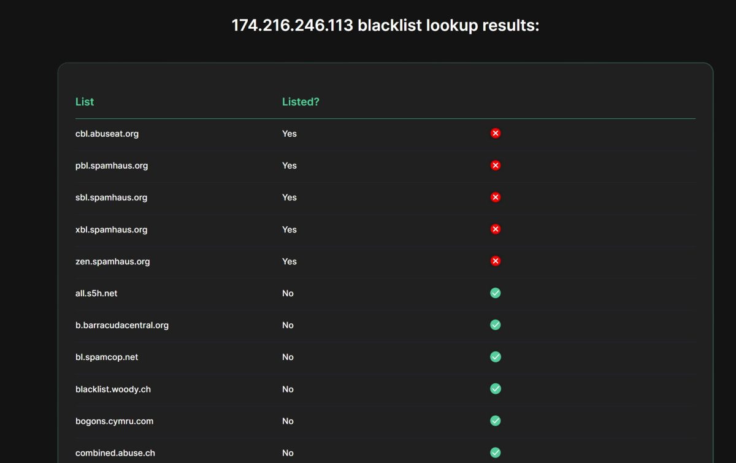Click the red X icon beside cbl.abuseat.org
The image size is (736, 463).
tap(496, 133)
